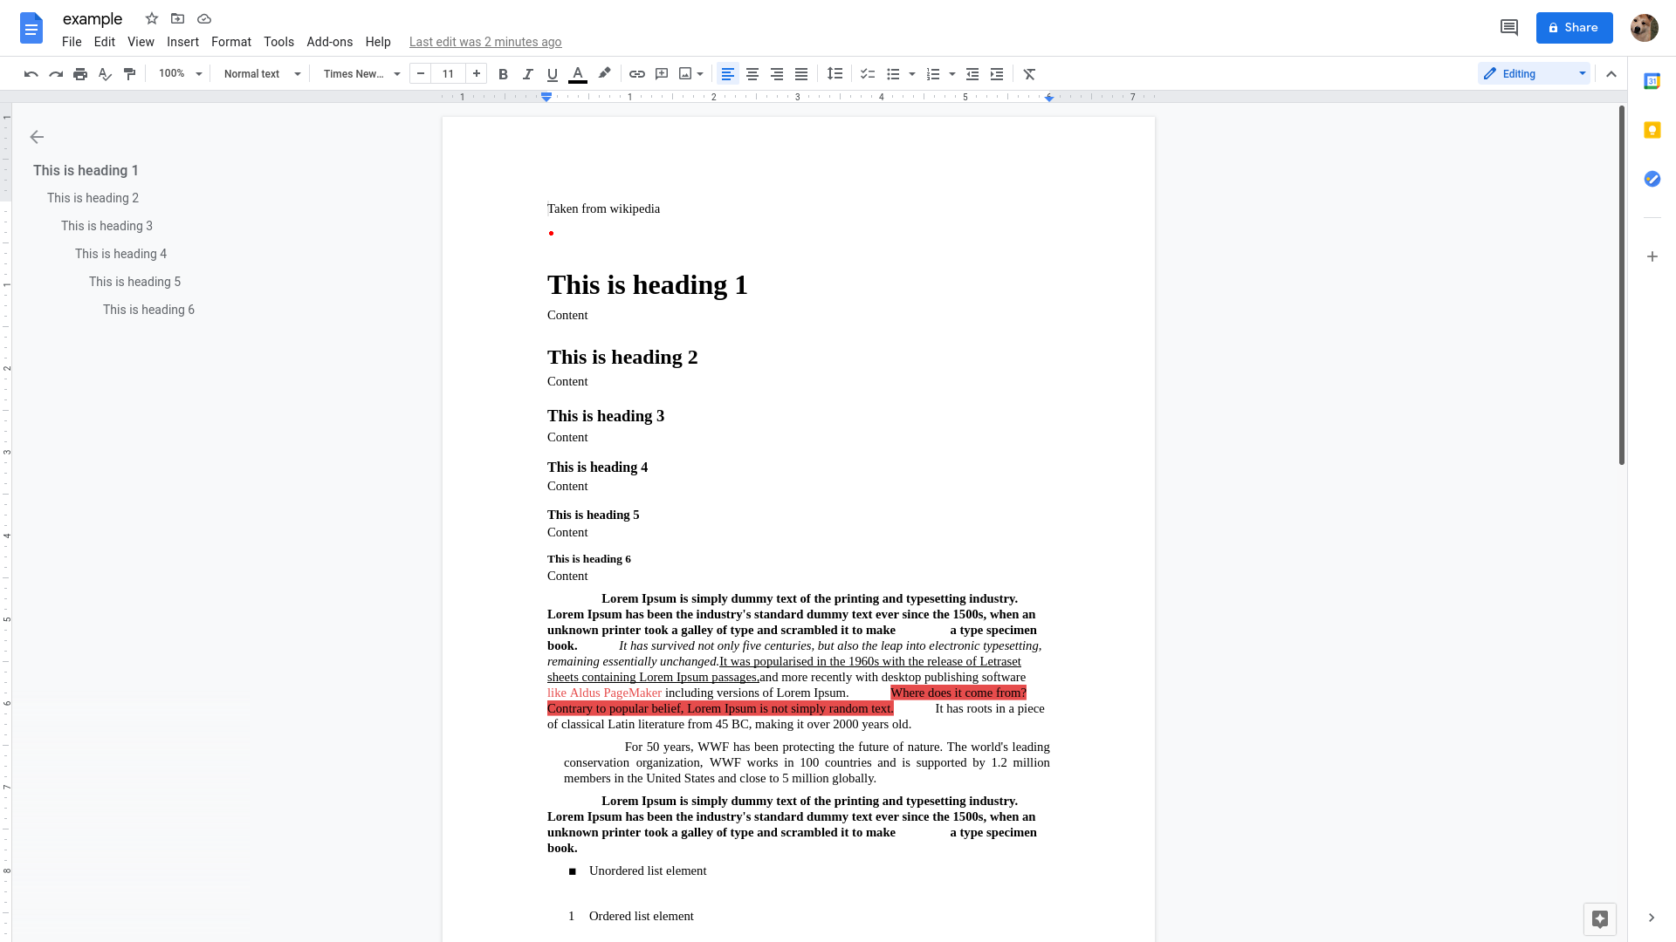This screenshot has height=942, width=1676.
Task: Increase paragraph indent
Action: tap(997, 74)
